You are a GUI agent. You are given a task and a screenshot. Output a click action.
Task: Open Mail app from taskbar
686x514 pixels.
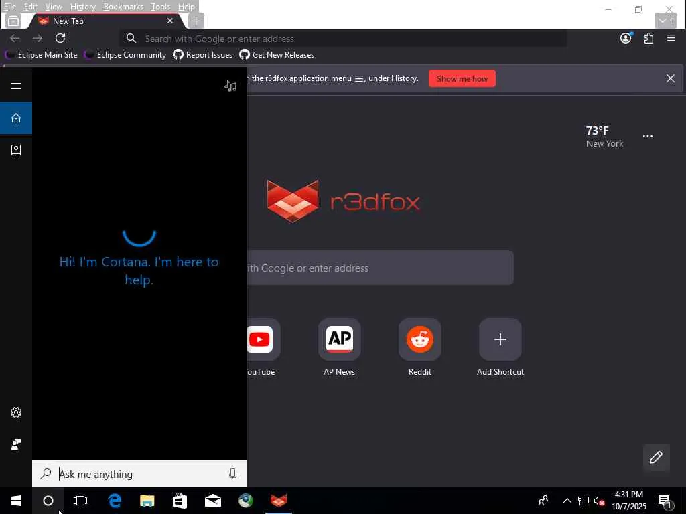(213, 501)
